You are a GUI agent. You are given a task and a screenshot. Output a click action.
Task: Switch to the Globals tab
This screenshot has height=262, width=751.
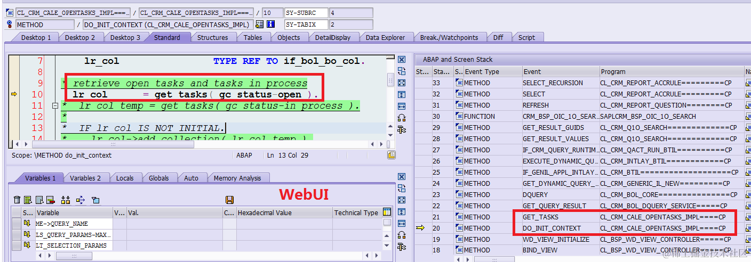159,178
